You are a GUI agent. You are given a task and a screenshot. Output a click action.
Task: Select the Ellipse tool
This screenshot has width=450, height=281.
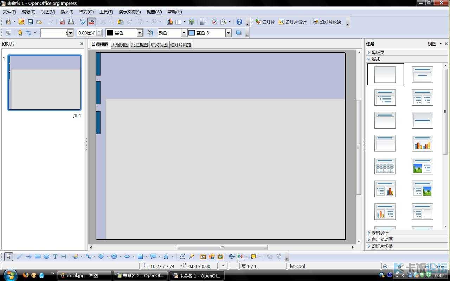pyautogui.click(x=46, y=257)
